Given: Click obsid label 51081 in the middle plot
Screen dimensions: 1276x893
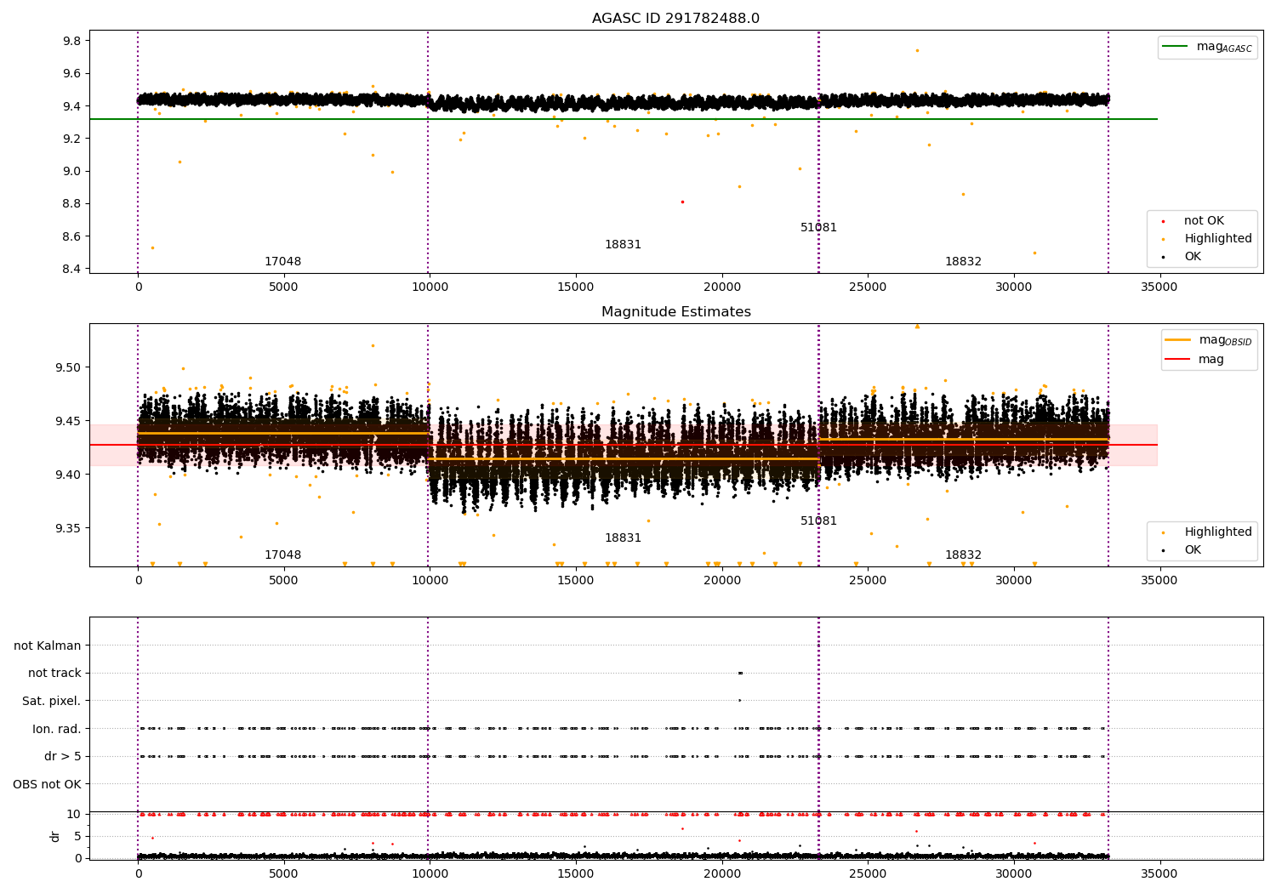Looking at the screenshot, I should [x=818, y=521].
